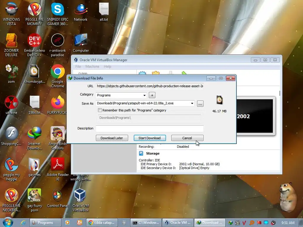Select the chomikrypt desktop icon

click(x=34, y=74)
